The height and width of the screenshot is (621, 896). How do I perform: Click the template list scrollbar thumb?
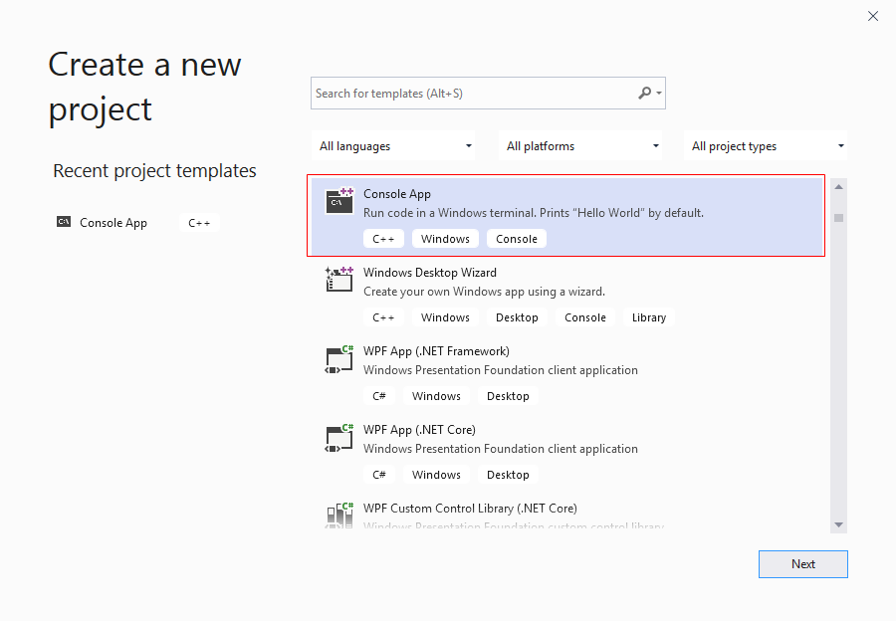pyautogui.click(x=839, y=218)
